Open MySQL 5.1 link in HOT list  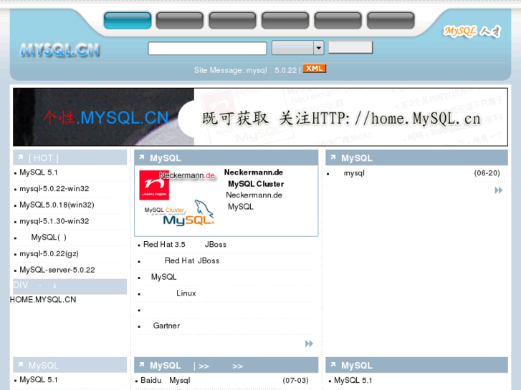point(39,172)
